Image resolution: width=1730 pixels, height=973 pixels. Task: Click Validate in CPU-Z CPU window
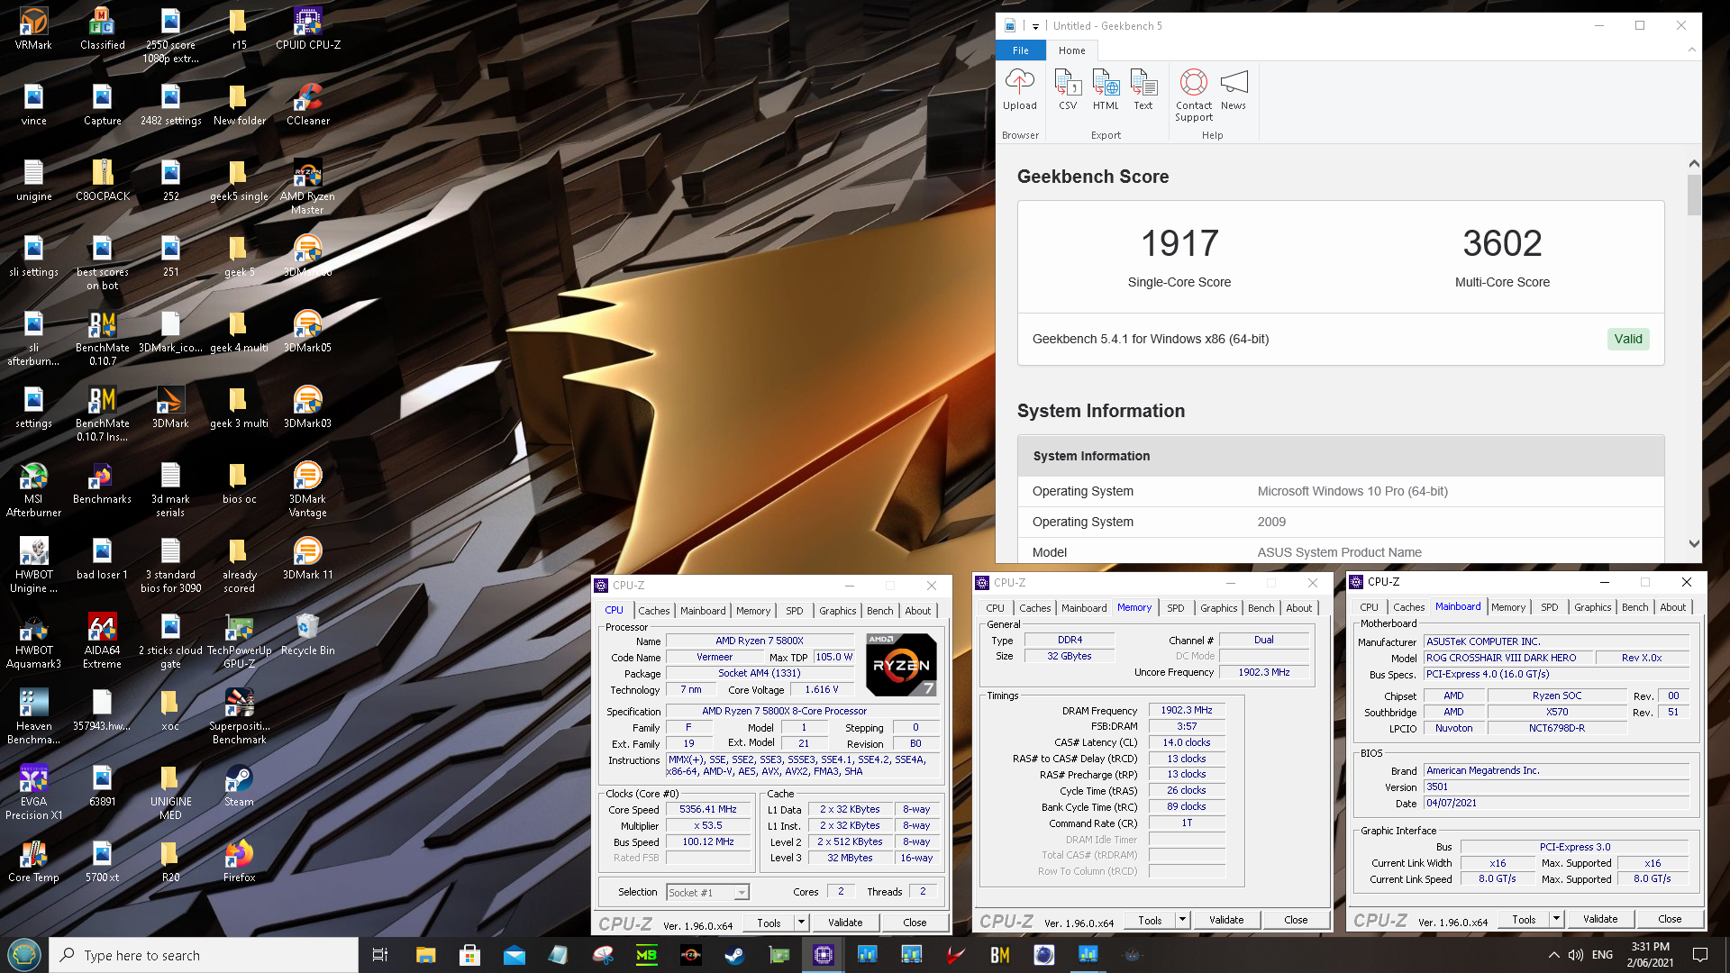tap(845, 923)
